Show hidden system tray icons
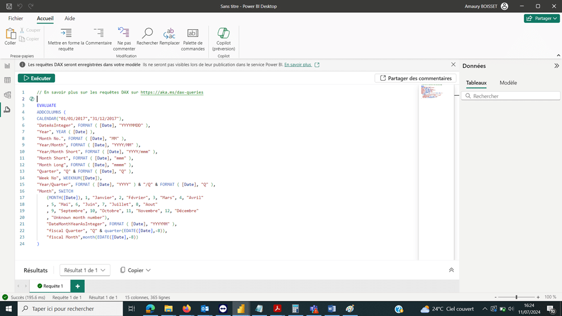This screenshot has width=562, height=316. [485, 309]
